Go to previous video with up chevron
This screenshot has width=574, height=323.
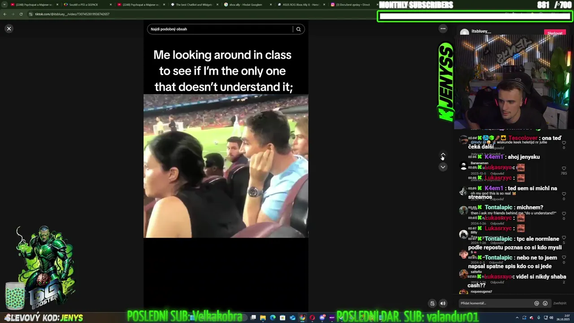coord(443,155)
